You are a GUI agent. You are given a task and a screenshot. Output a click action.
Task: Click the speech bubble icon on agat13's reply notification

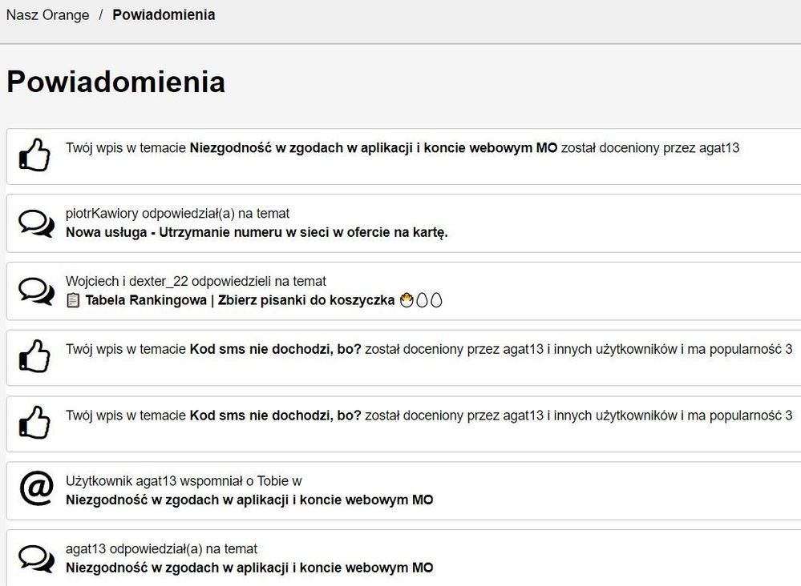35,558
